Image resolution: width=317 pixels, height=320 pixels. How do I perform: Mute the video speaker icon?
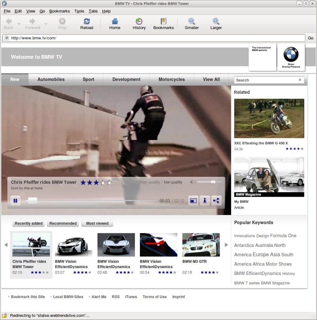pyautogui.click(x=192, y=182)
